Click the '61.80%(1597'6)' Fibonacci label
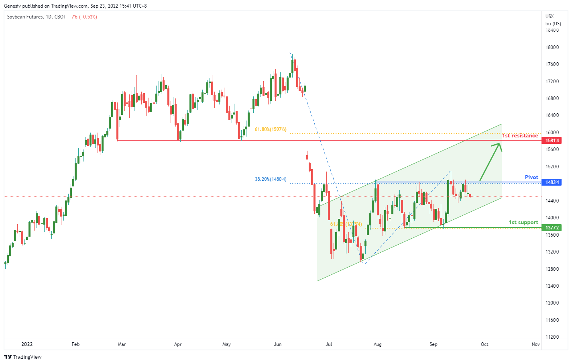Screen dimensions: 572x364 coord(271,129)
